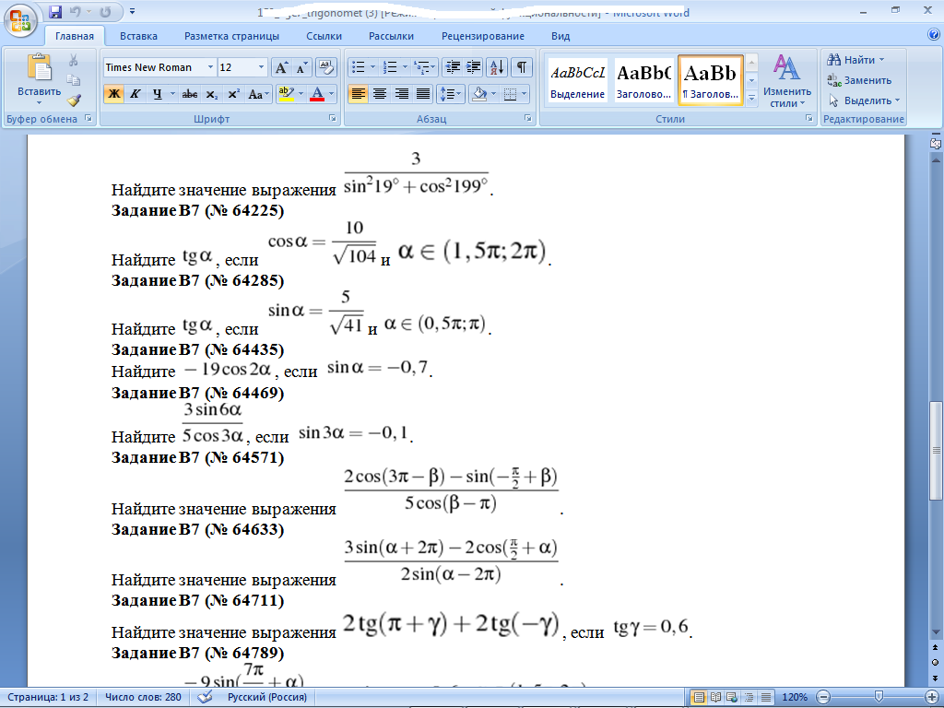The height and width of the screenshot is (708, 944).
Task: Toggle Underline (Ч) formatting
Action: click(x=157, y=94)
